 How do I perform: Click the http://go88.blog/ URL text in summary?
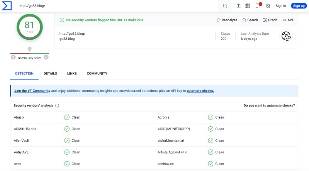[72, 34]
